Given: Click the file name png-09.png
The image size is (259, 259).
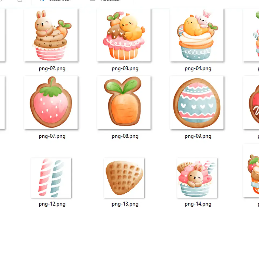Looking at the screenshot, I should pos(198,137).
